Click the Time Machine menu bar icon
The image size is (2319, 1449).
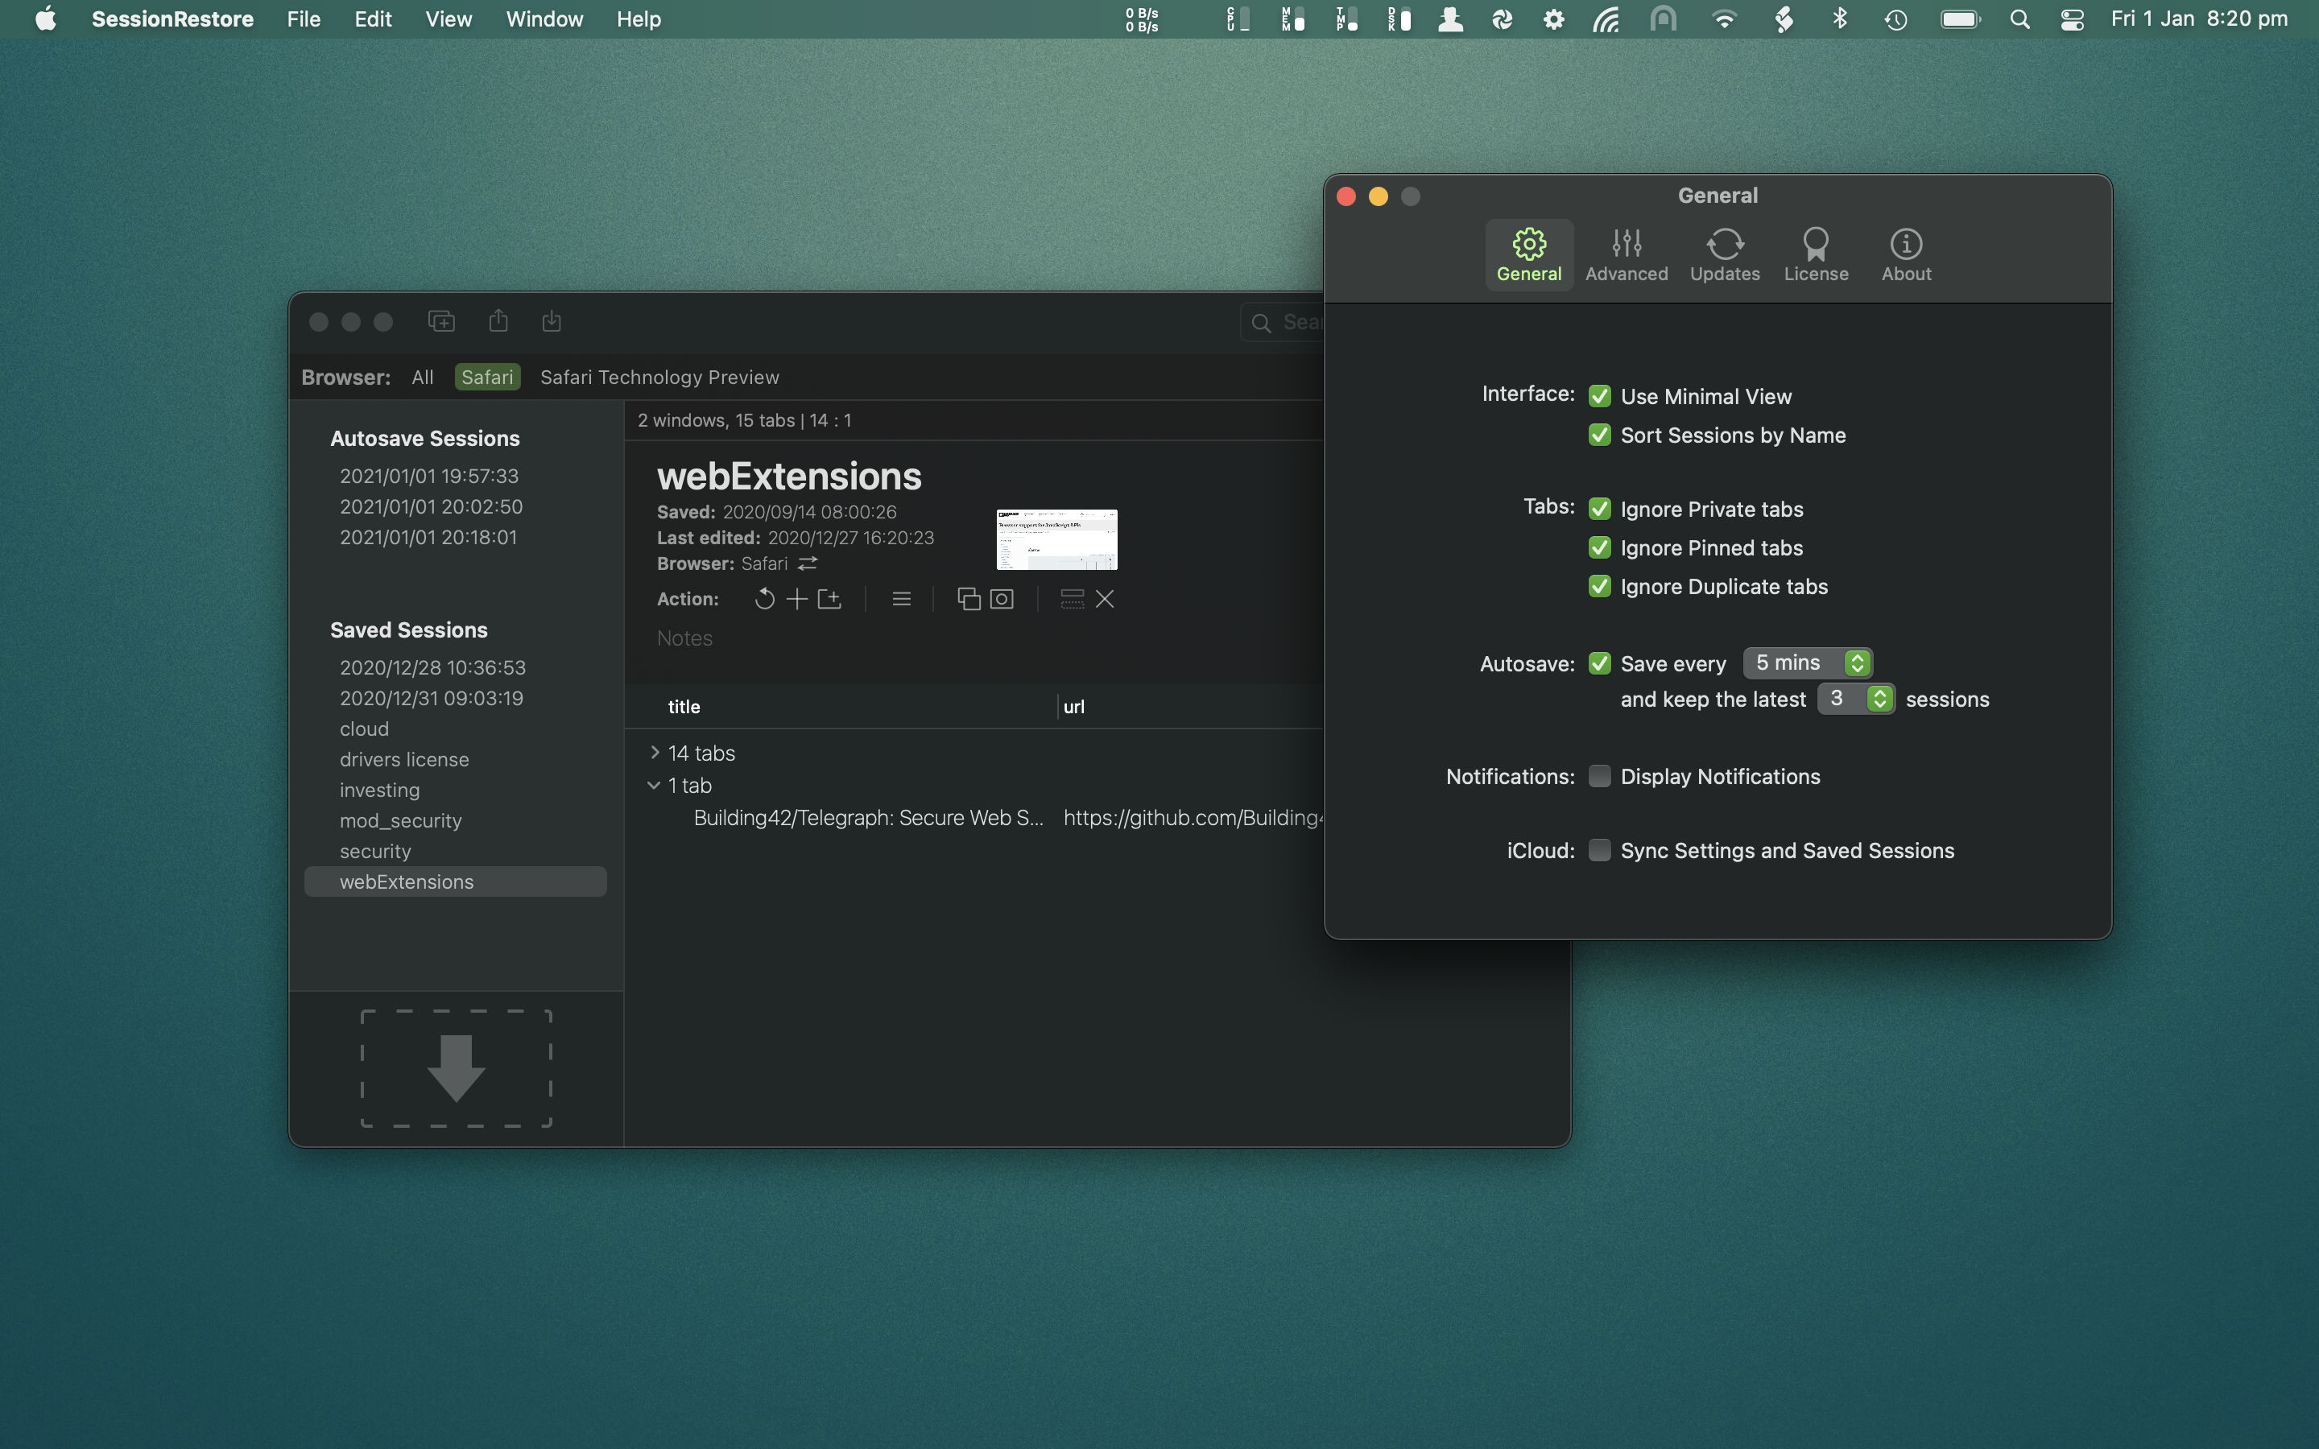(x=1895, y=19)
